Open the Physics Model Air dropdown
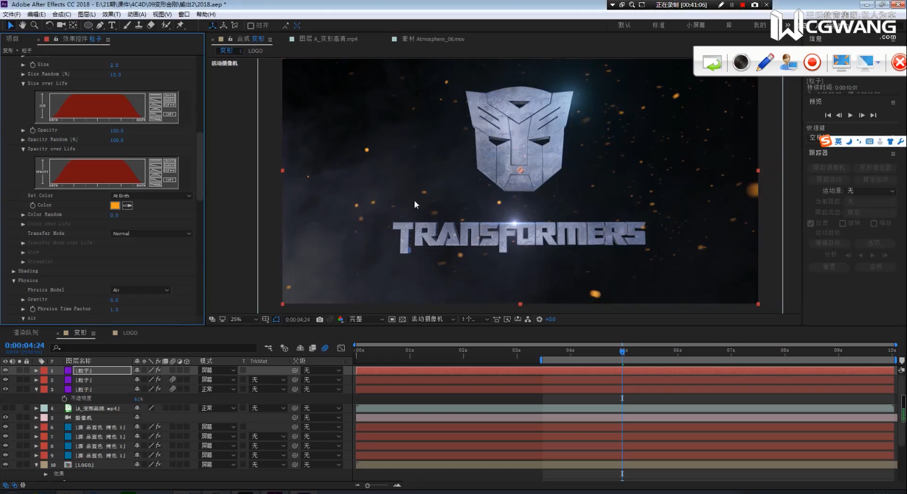The width and height of the screenshot is (907, 494). click(140, 290)
